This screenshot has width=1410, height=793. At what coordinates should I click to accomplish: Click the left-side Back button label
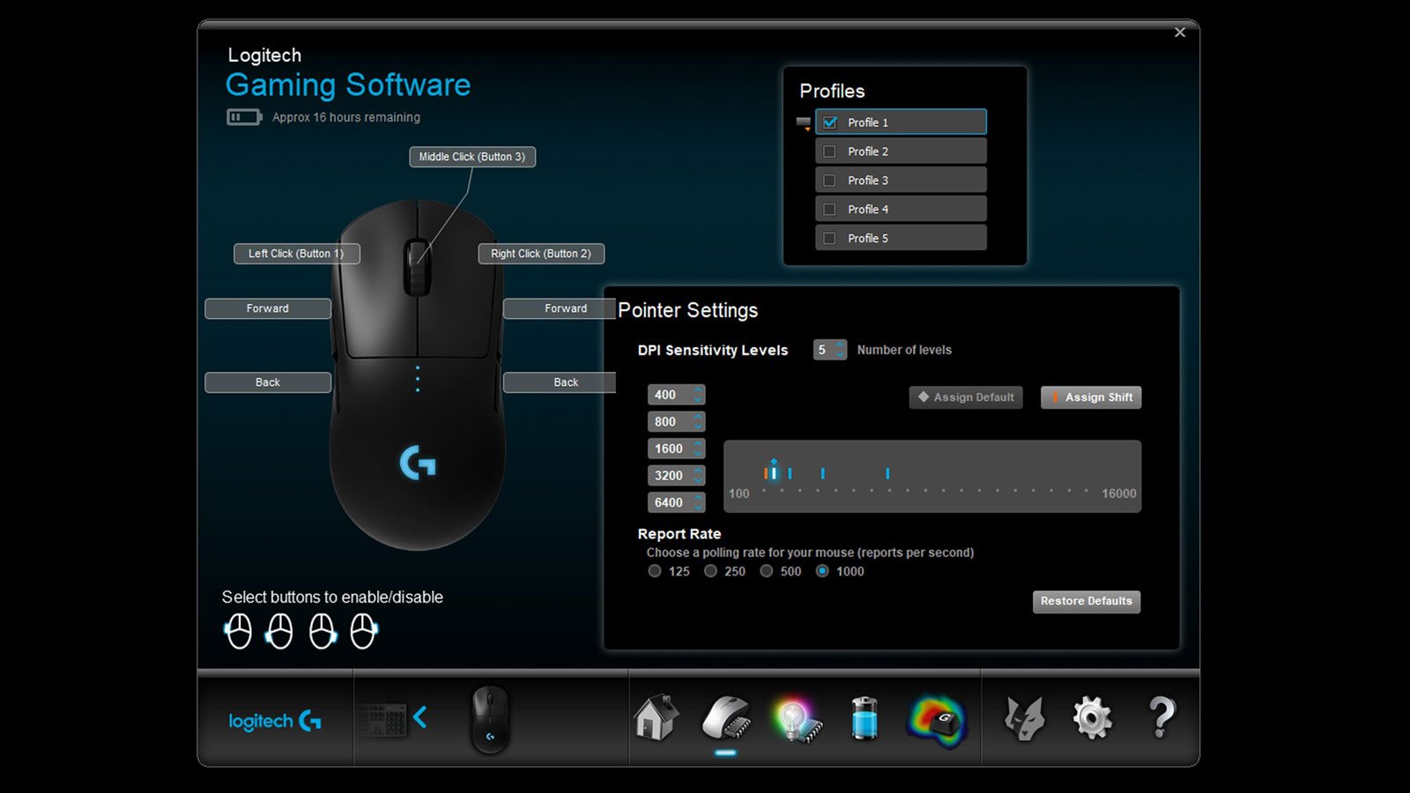pos(268,382)
